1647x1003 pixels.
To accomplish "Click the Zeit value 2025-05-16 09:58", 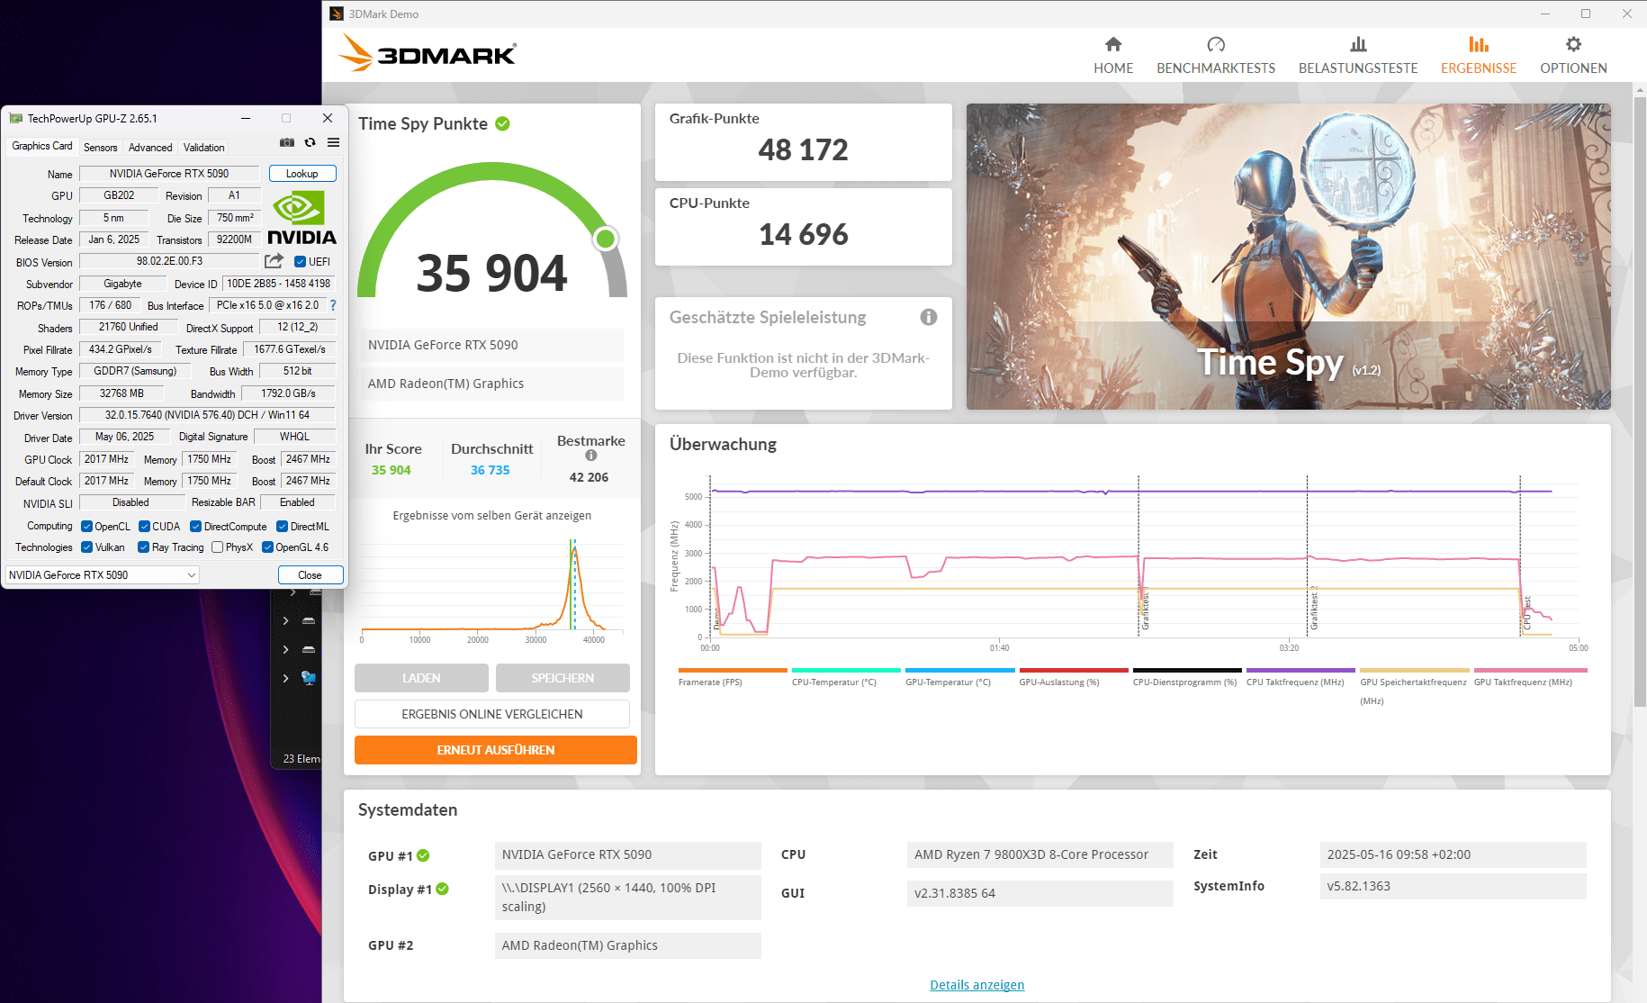I will [1399, 854].
